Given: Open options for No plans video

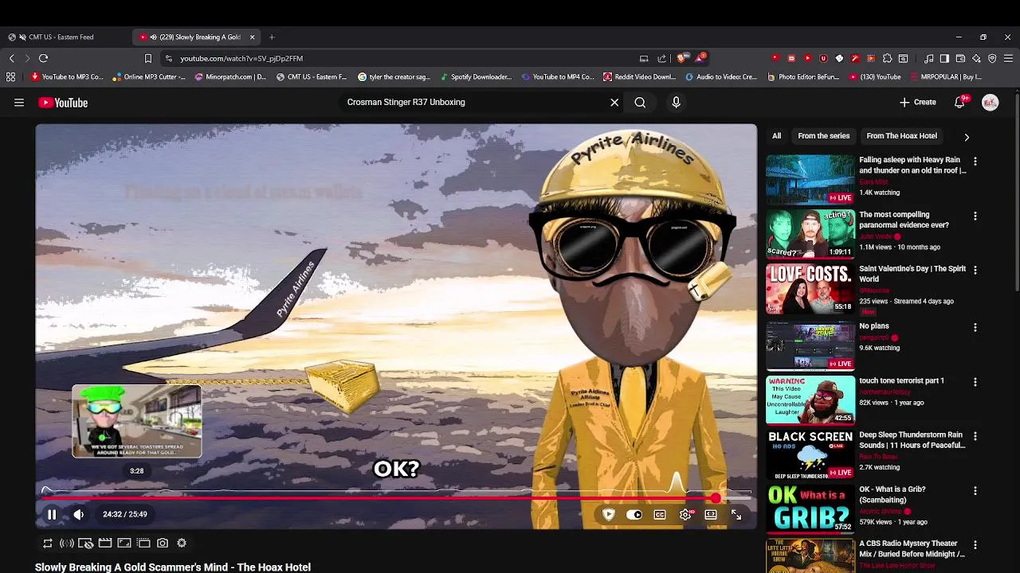Looking at the screenshot, I should [975, 327].
